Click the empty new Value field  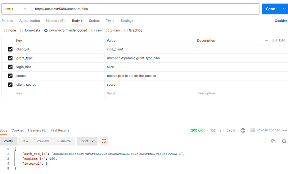(x=149, y=93)
